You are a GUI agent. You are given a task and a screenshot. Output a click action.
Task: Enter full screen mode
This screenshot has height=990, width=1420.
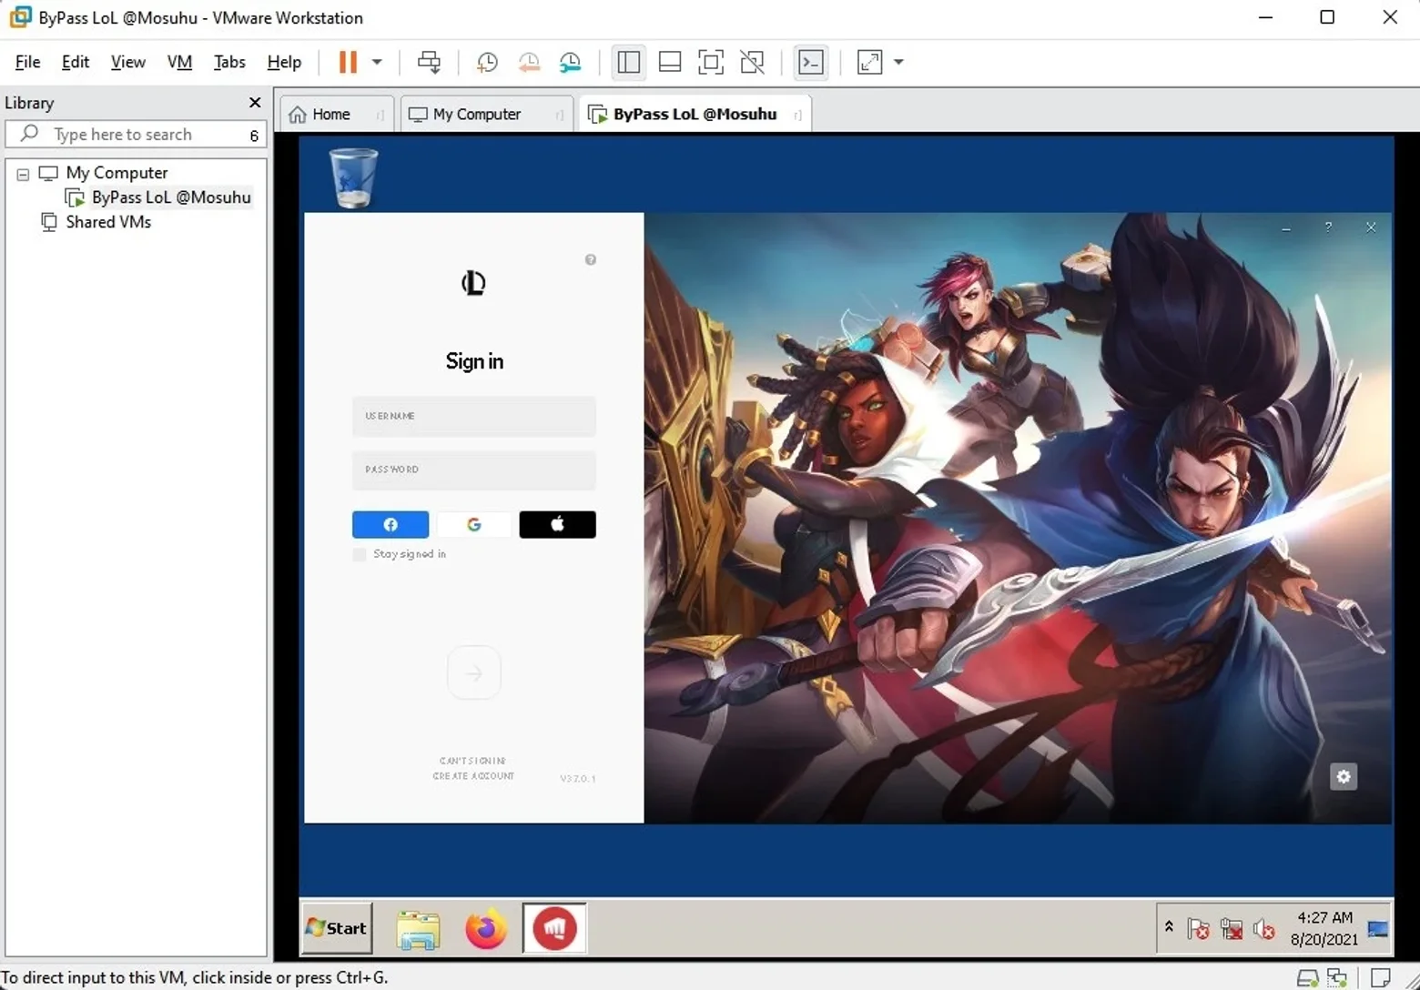coord(711,62)
